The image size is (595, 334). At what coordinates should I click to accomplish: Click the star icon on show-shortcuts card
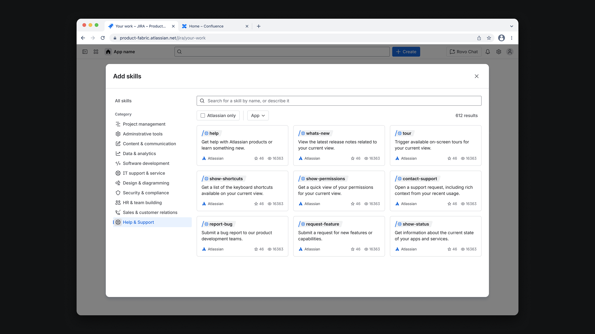click(x=256, y=204)
